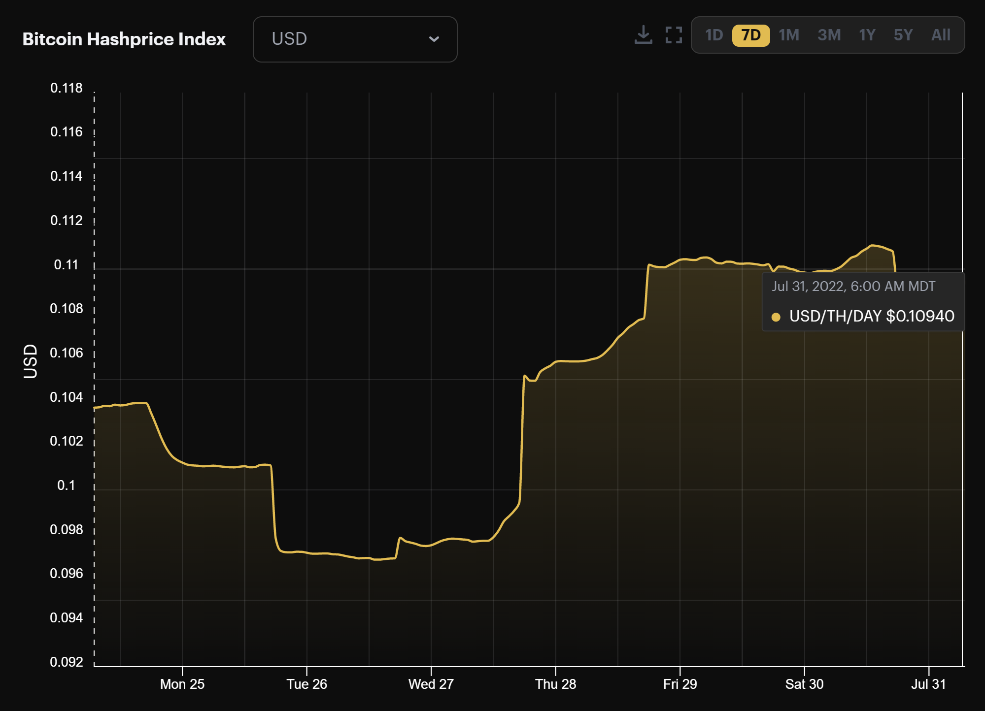
Task: Open the currency dropdown showing USD
Action: pos(354,39)
